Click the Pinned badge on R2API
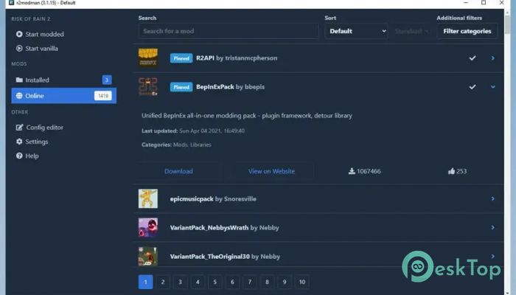Screen dimensions: 516x295 coord(181,58)
